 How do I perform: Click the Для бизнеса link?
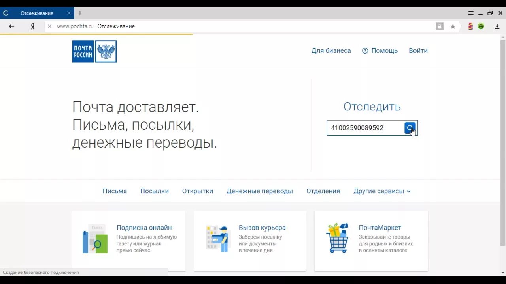tap(331, 51)
